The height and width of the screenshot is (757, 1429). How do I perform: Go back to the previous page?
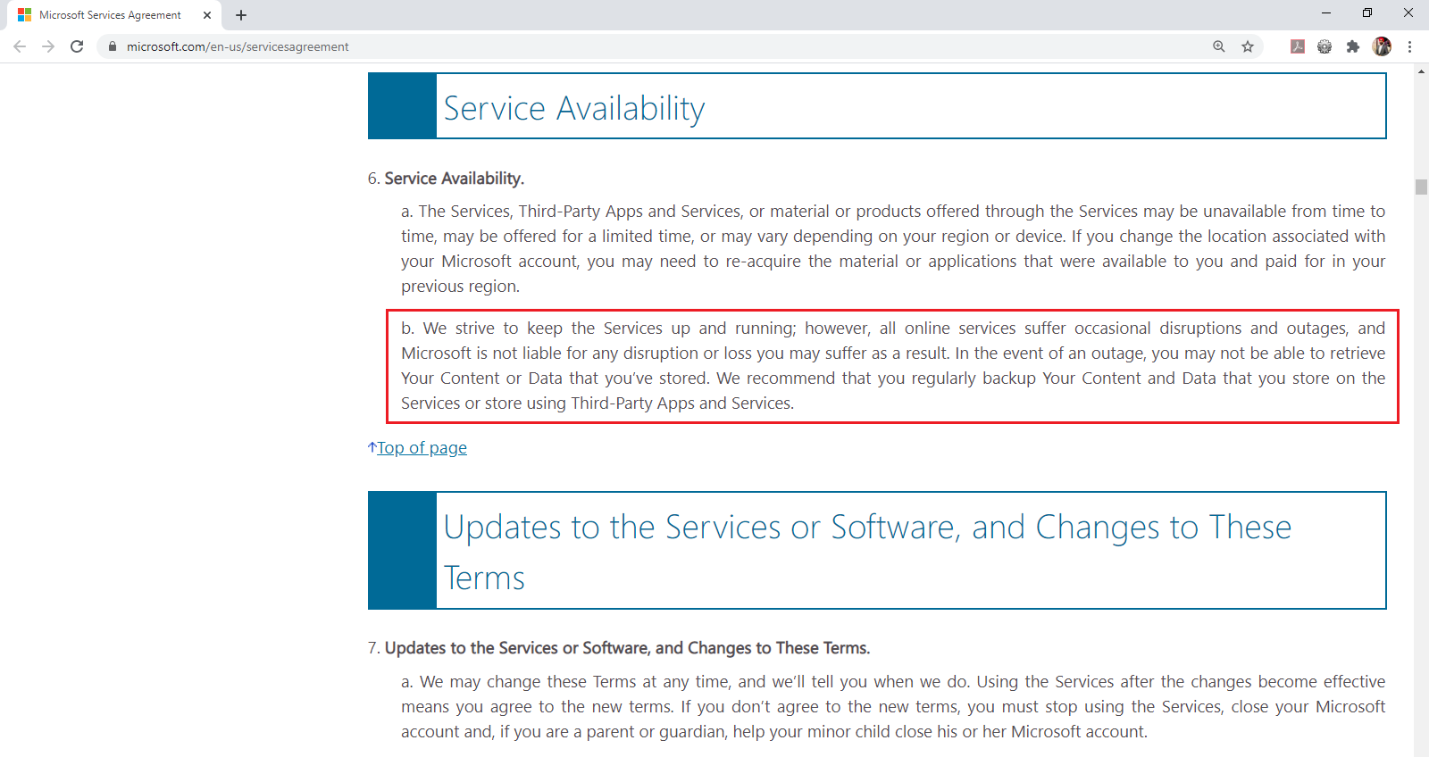pos(20,46)
